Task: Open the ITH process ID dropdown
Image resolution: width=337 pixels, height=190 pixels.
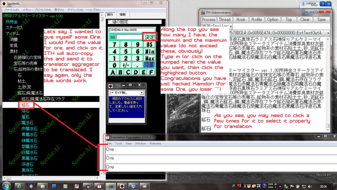Action: pyautogui.click(x=231, y=26)
